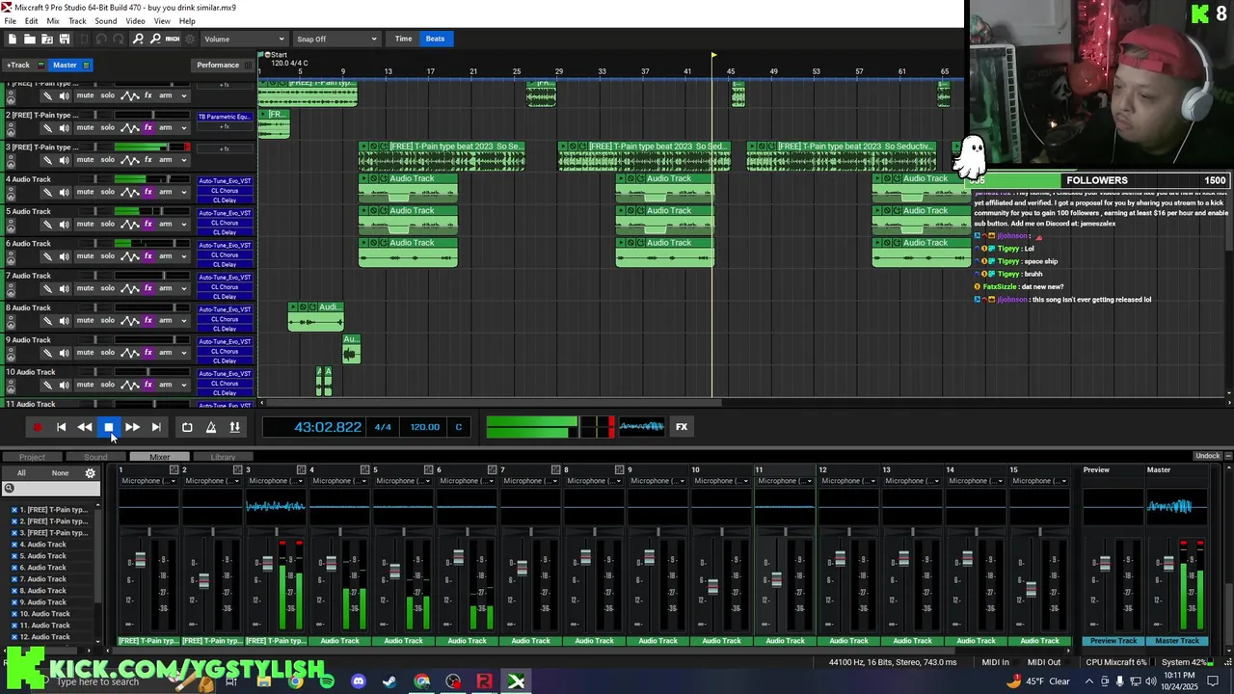Open mixer channel 1 Microphone input dropdown
1234x694 pixels.
pyautogui.click(x=148, y=481)
